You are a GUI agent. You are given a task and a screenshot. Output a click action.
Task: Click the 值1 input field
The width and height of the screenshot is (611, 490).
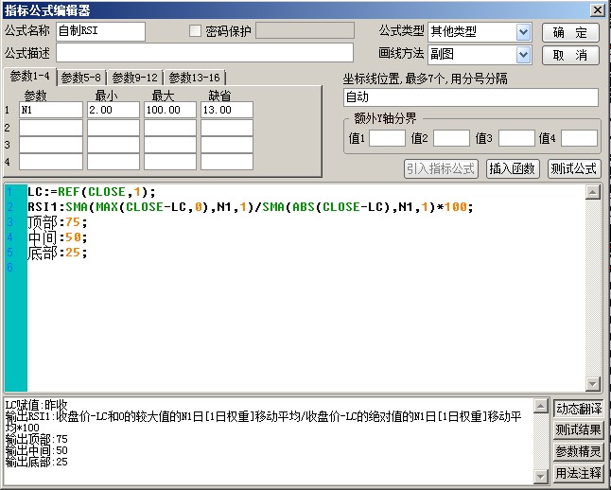387,138
